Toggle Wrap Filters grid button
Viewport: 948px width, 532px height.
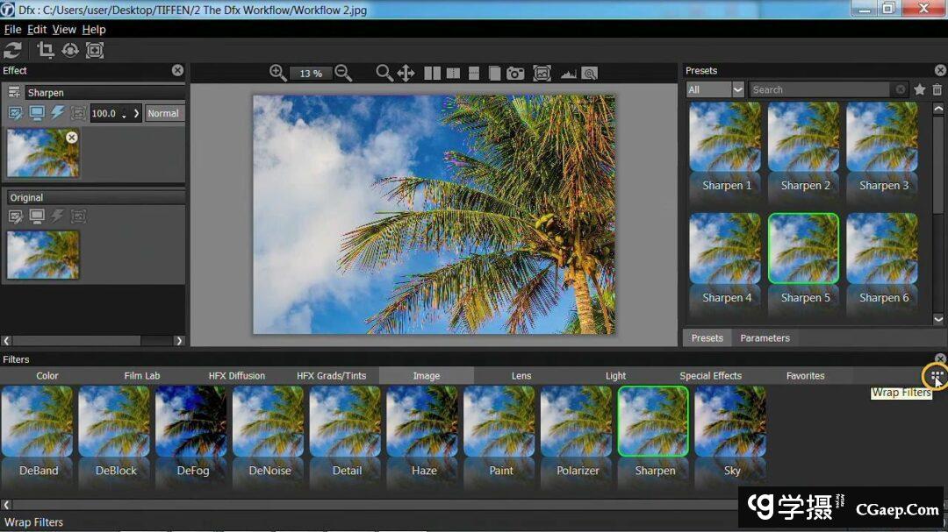click(x=937, y=376)
